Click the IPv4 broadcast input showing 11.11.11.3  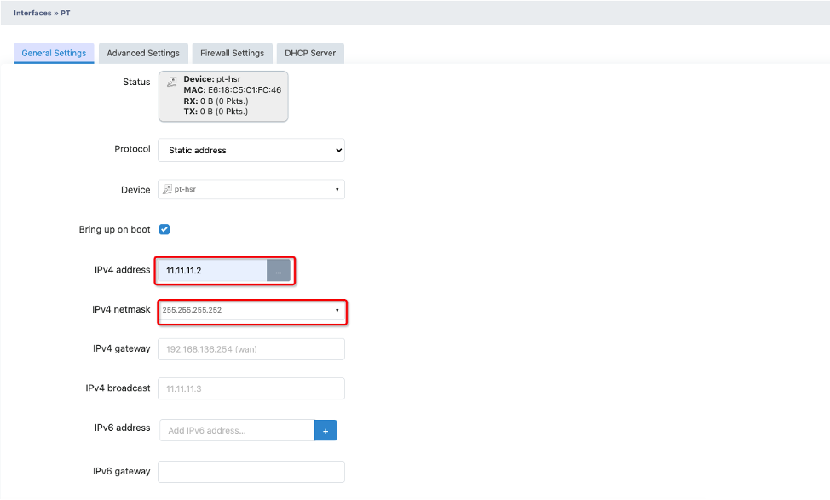pyautogui.click(x=251, y=388)
